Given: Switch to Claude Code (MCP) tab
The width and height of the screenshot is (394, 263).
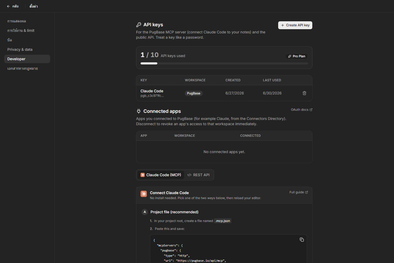Looking at the screenshot, I should [161, 175].
